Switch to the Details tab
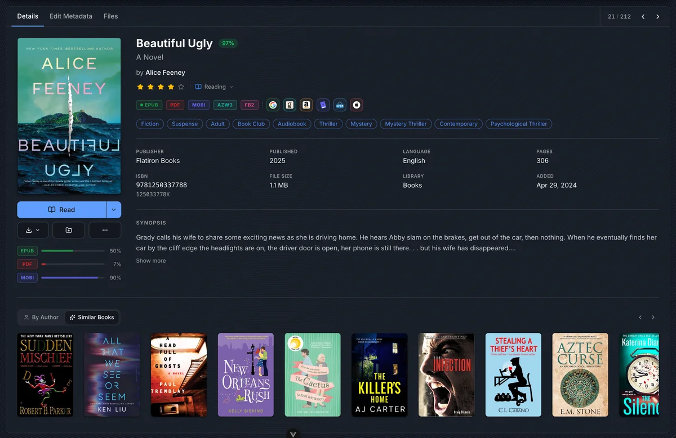 pyautogui.click(x=28, y=16)
